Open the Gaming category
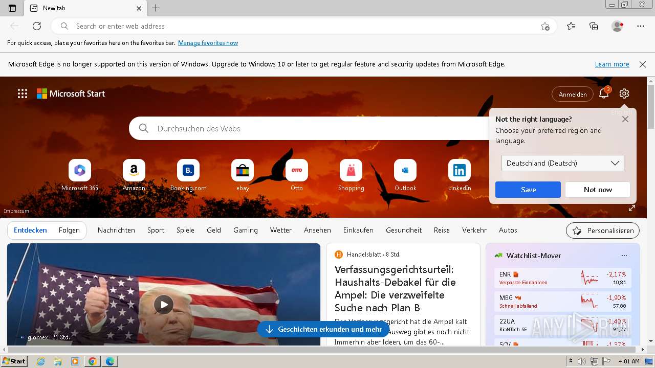655x368 pixels. pos(246,231)
